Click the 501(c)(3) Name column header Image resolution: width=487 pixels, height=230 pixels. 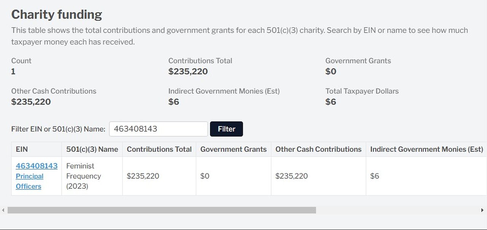(x=92, y=150)
